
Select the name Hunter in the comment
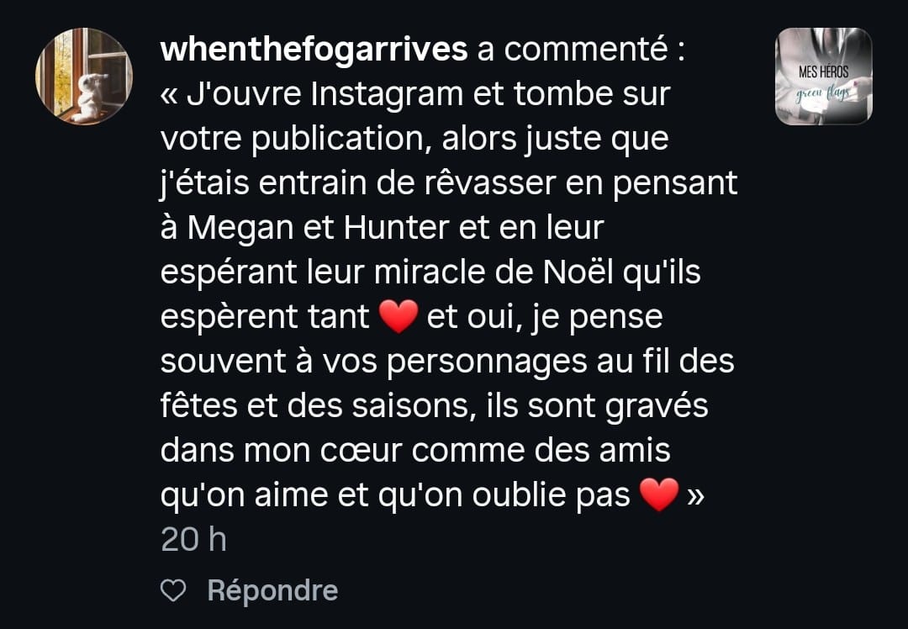396,228
